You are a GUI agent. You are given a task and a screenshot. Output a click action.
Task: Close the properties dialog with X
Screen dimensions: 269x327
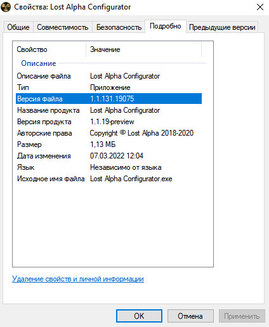[x=260, y=7]
